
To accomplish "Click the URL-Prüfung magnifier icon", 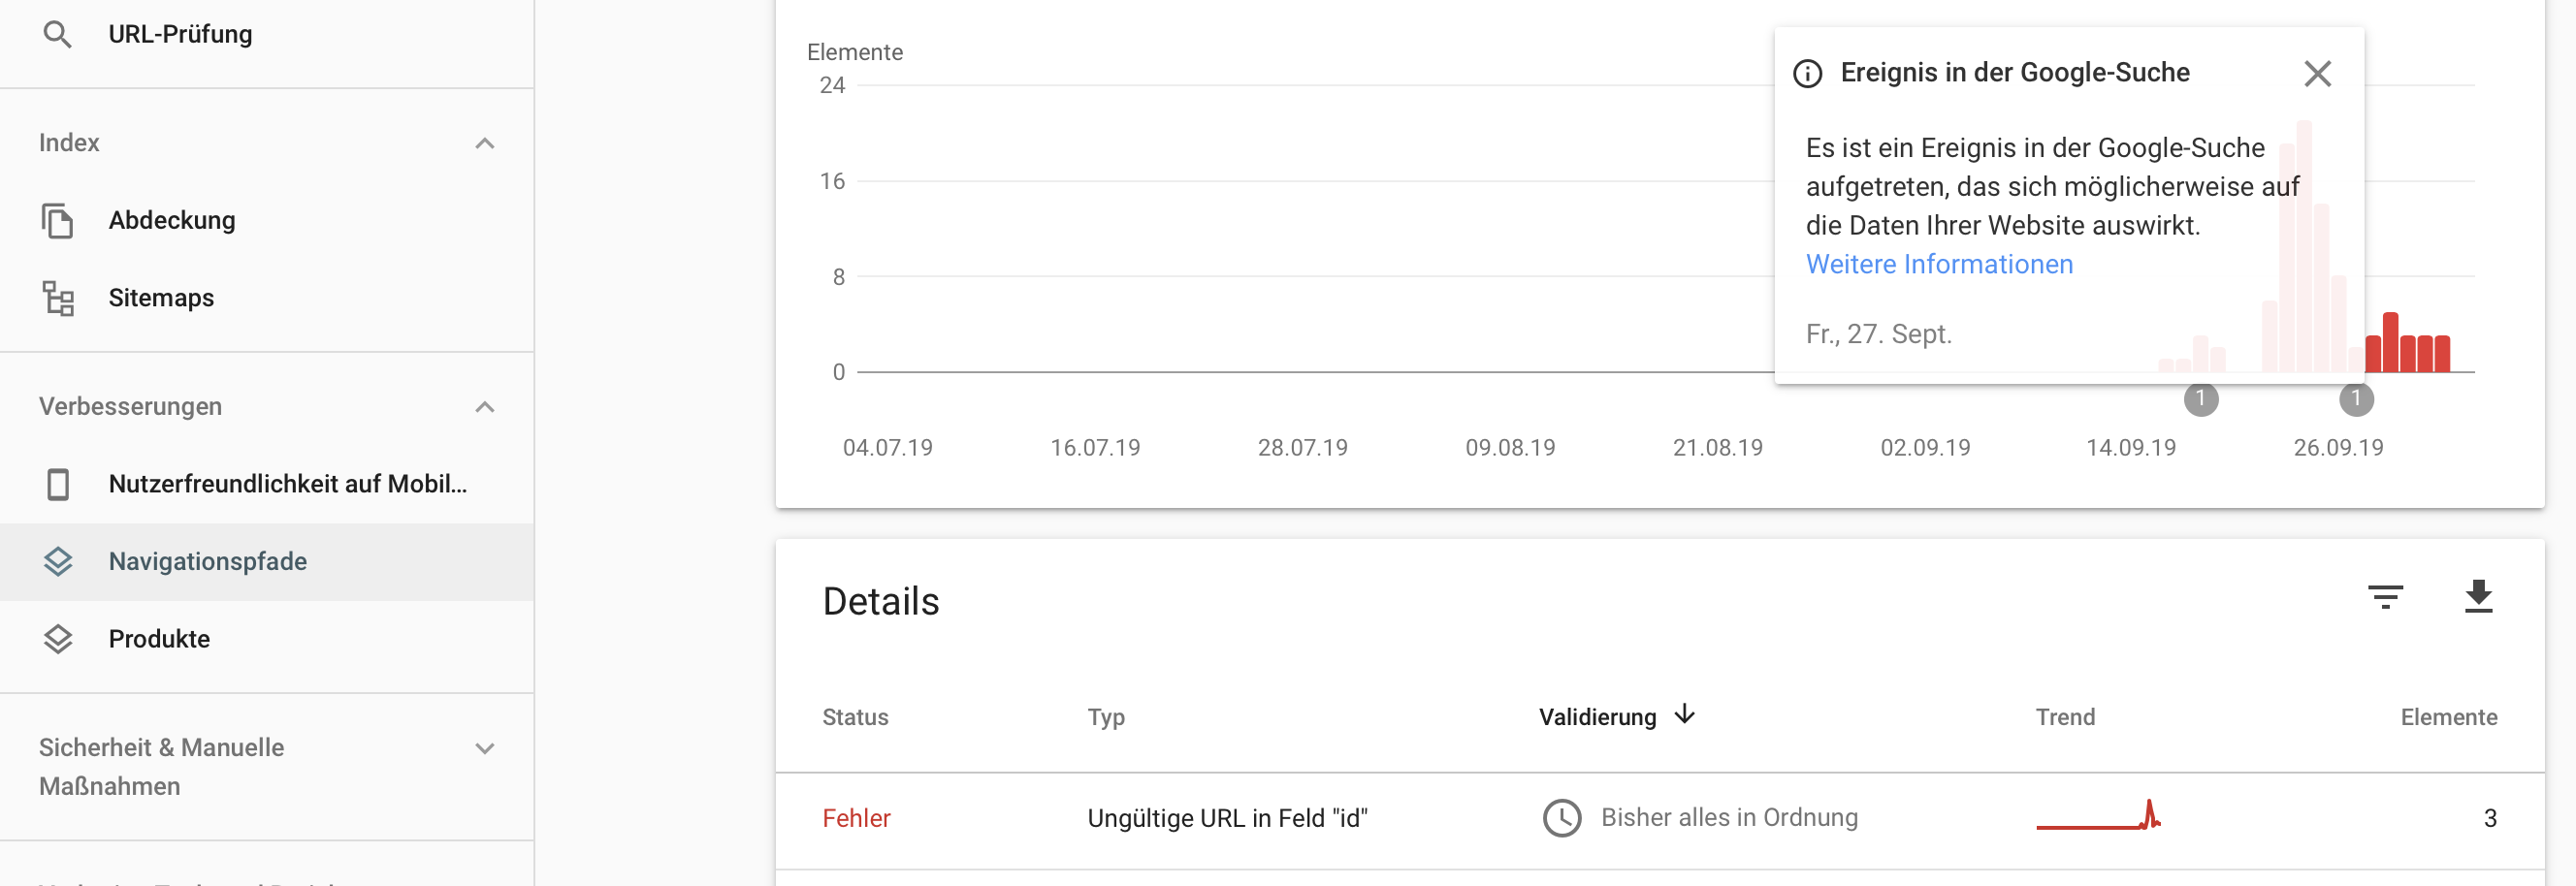I will point(57,35).
